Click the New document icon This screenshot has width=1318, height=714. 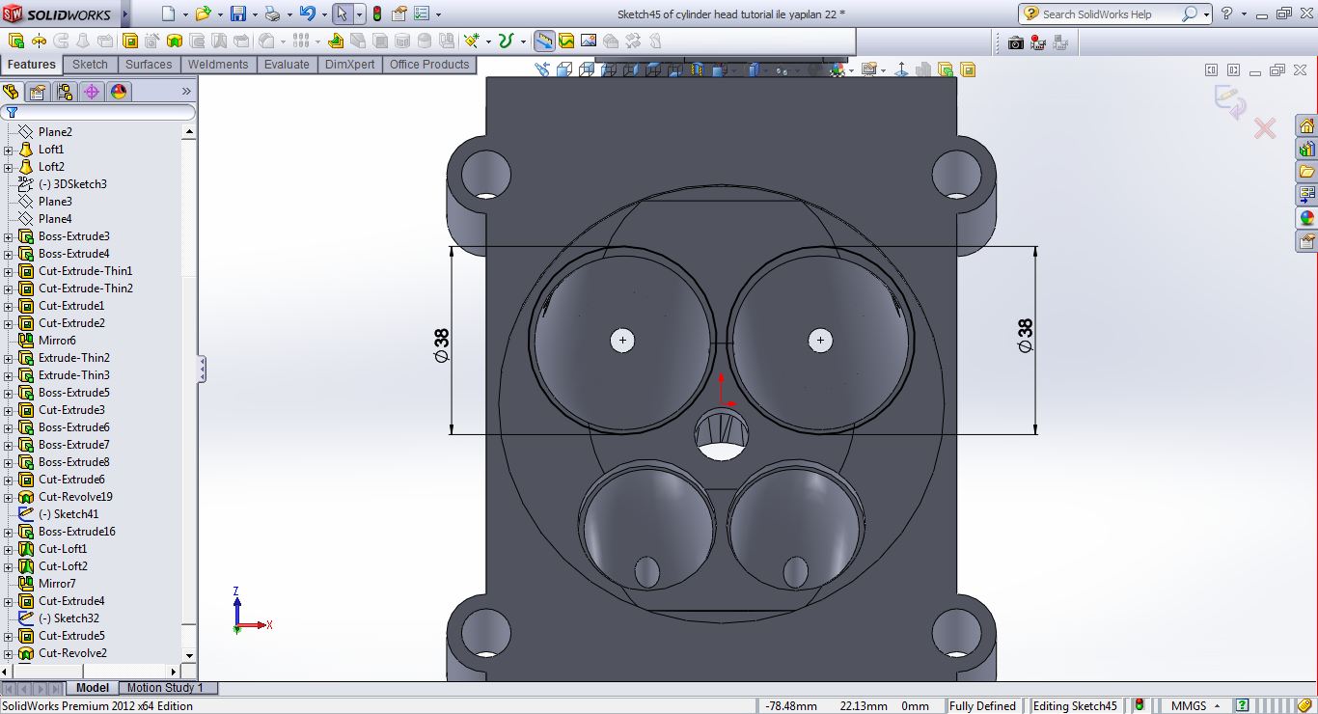tap(168, 14)
